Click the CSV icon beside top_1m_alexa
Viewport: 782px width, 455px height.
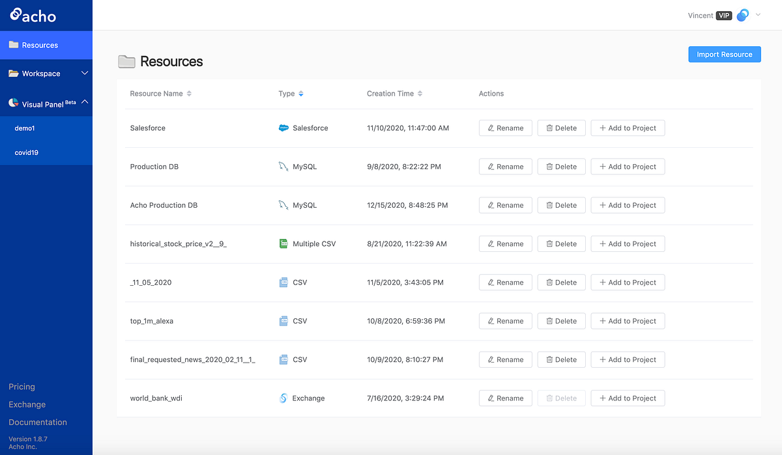pyautogui.click(x=283, y=320)
